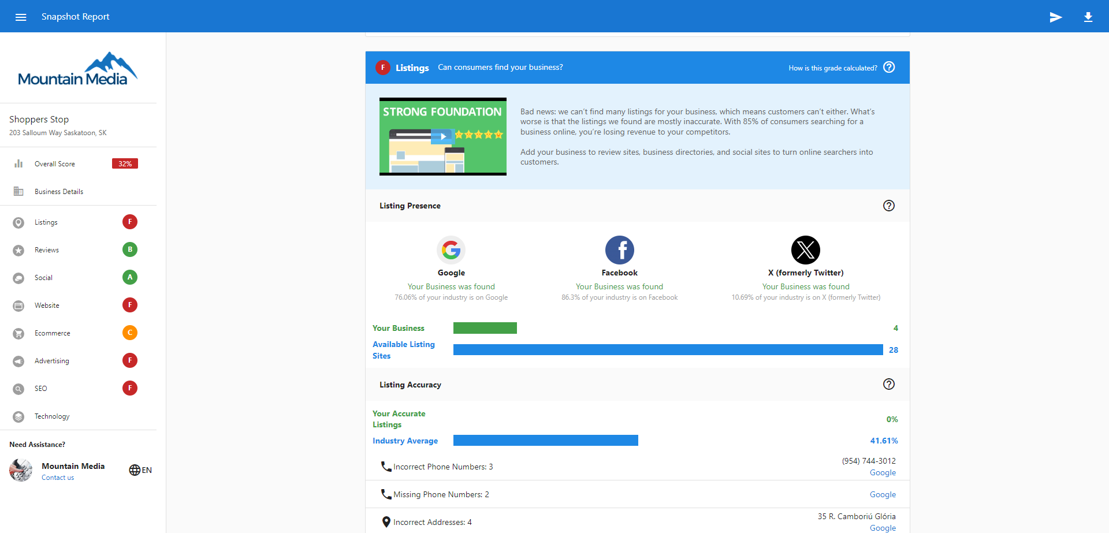Image resolution: width=1109 pixels, height=533 pixels.
Task: Click the Business Details building icon
Action: [18, 192]
